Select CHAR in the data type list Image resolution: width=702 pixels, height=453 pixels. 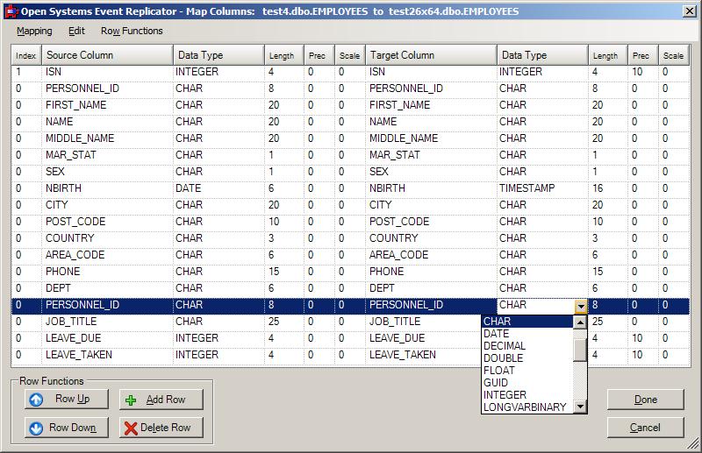coord(527,322)
